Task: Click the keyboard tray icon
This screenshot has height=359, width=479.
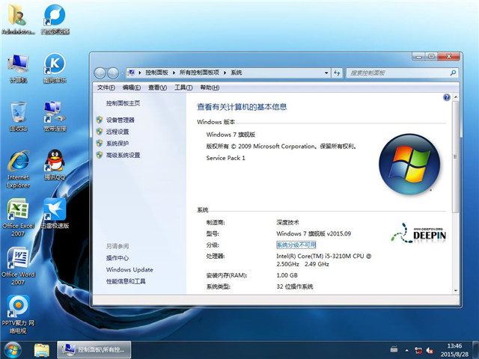Action: point(394,349)
